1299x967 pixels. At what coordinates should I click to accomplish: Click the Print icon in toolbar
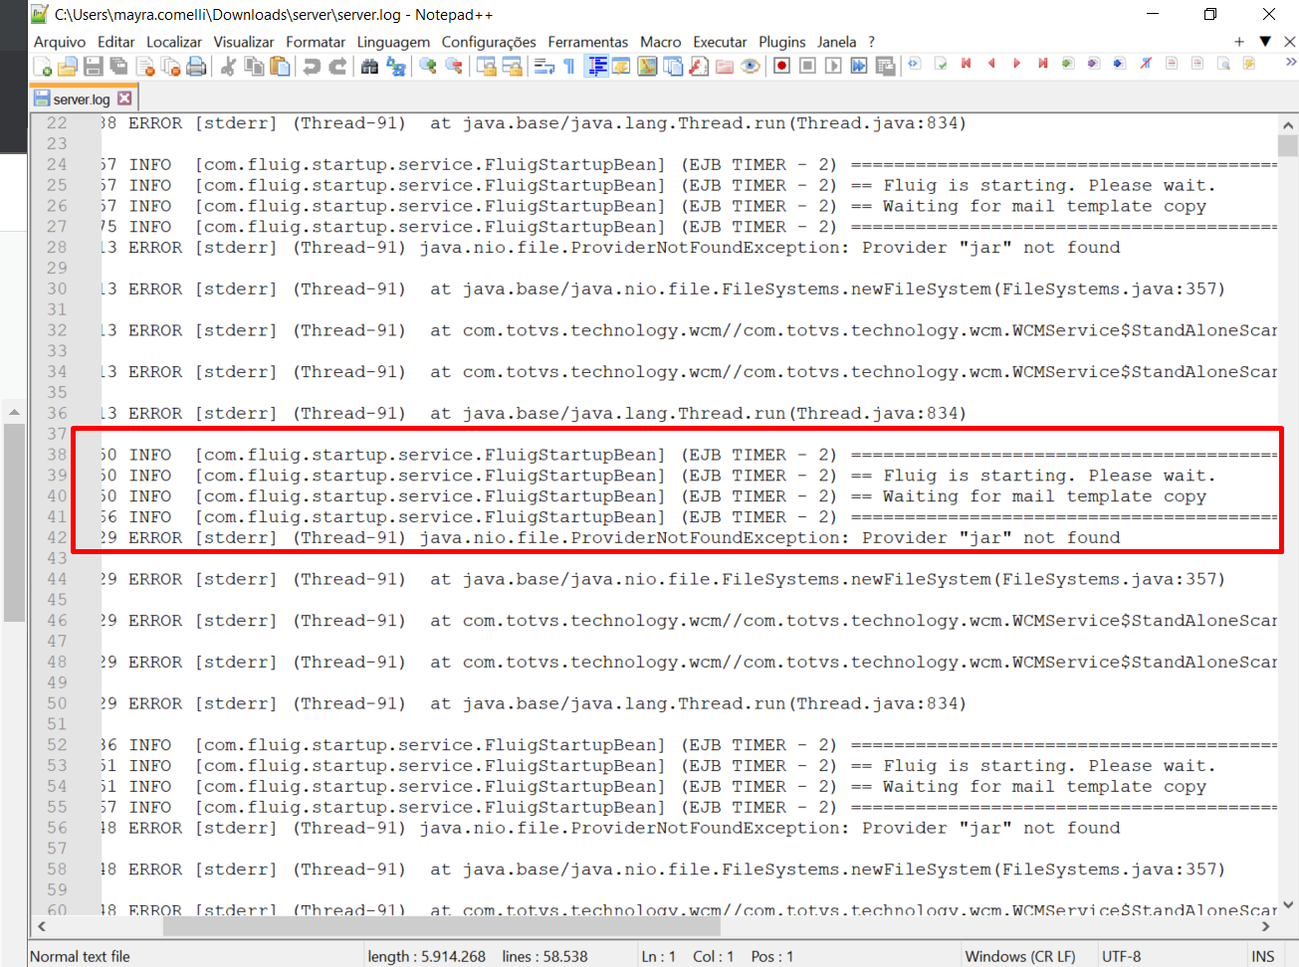[x=197, y=67]
